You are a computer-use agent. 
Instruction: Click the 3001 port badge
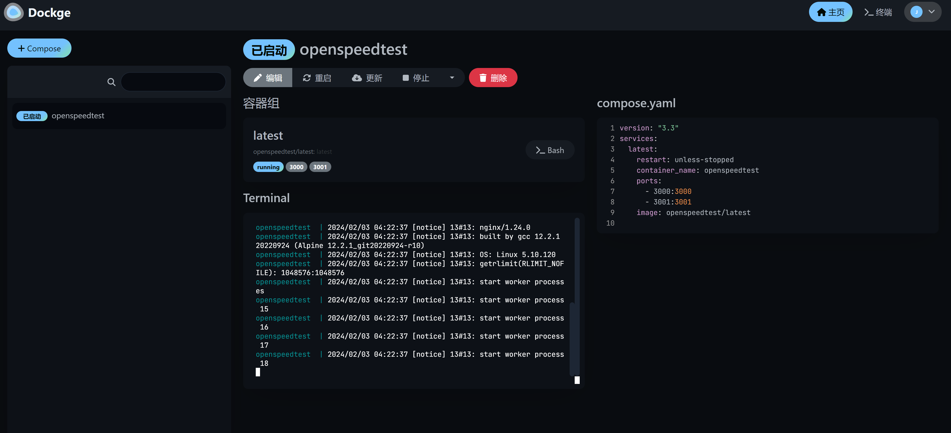[x=320, y=167]
